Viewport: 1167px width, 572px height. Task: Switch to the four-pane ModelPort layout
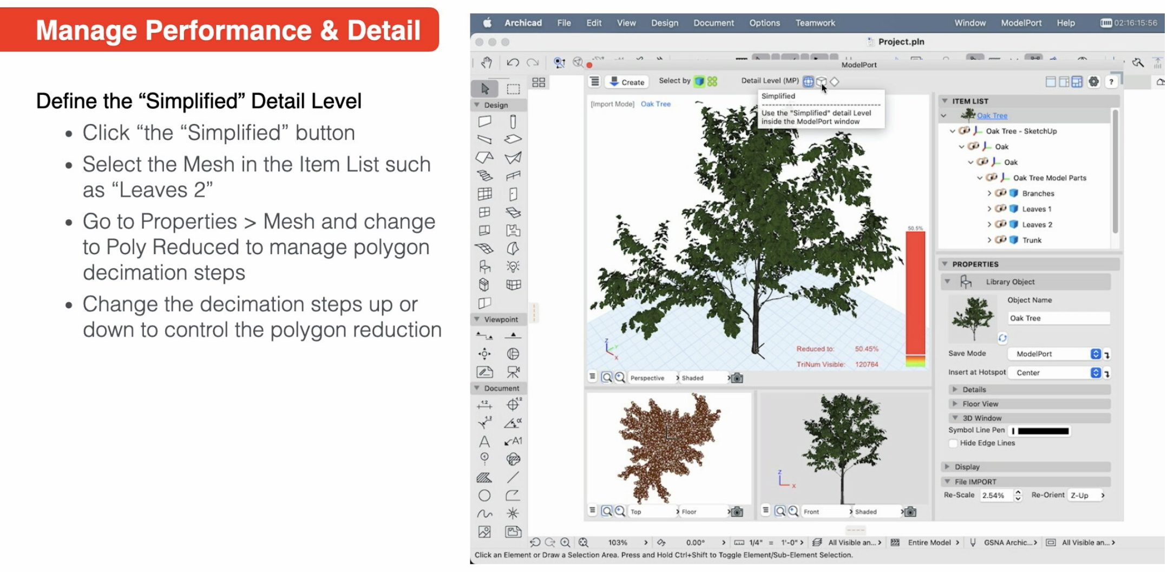tap(1077, 82)
